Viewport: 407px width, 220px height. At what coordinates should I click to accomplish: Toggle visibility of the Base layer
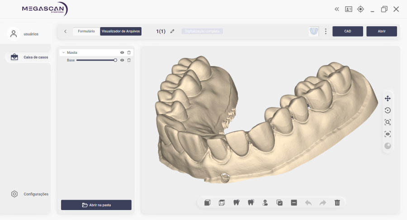click(122, 60)
